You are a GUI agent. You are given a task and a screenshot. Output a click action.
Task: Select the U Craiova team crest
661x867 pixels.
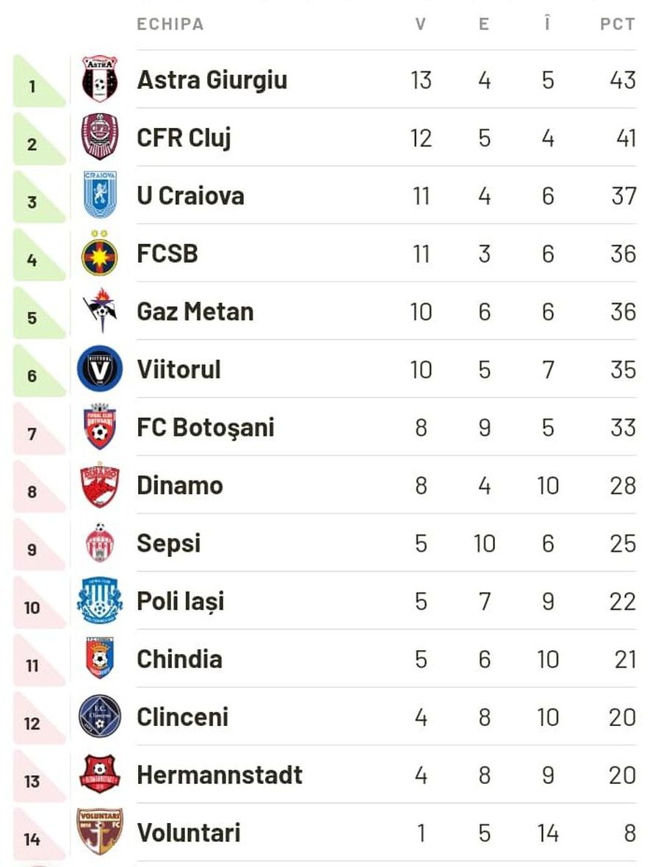pos(100,195)
